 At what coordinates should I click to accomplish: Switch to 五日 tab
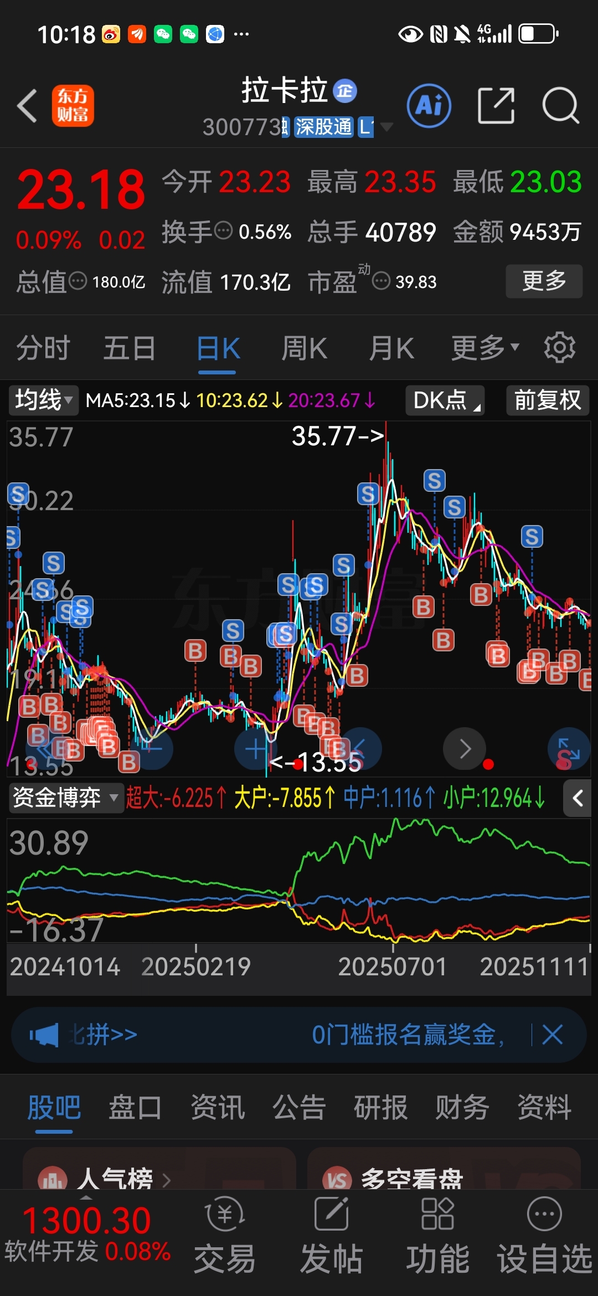[130, 348]
